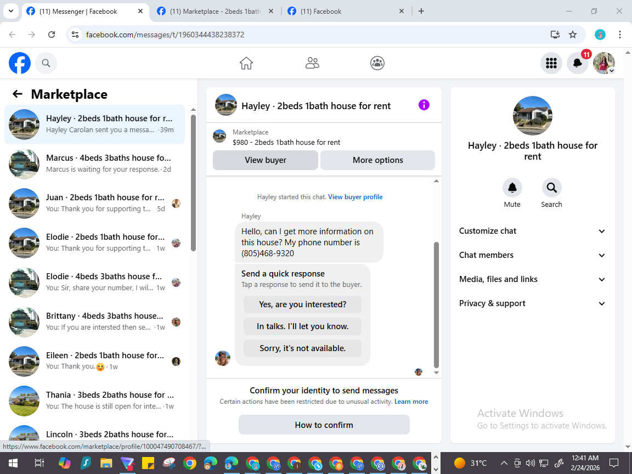Click Hayley's avatar beside quick responses
This screenshot has width=632, height=474.
click(x=223, y=358)
